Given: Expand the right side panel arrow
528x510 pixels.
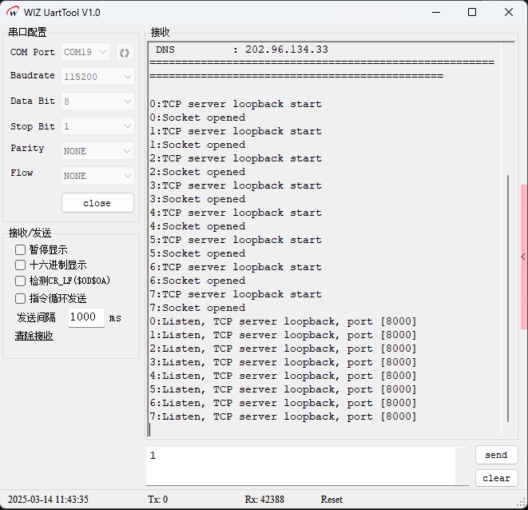Looking at the screenshot, I should pos(523,257).
